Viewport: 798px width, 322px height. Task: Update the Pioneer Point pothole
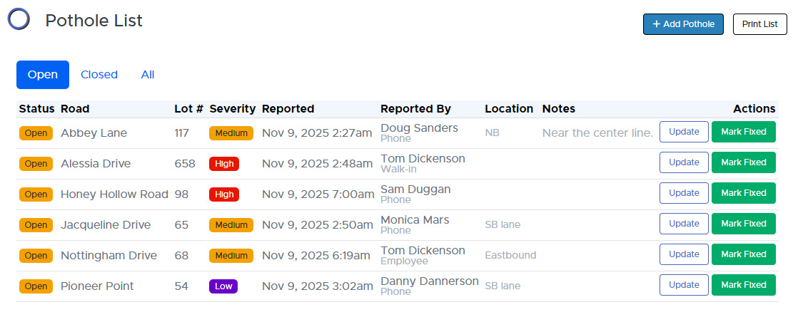click(x=684, y=285)
